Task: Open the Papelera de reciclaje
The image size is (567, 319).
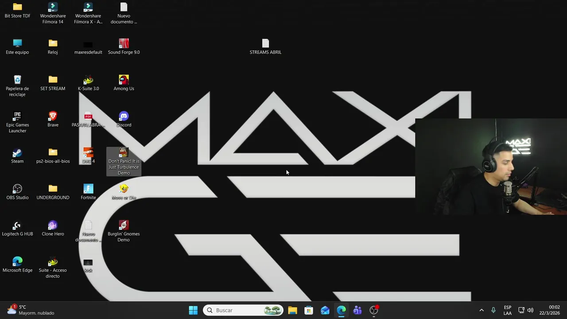Action: click(17, 86)
